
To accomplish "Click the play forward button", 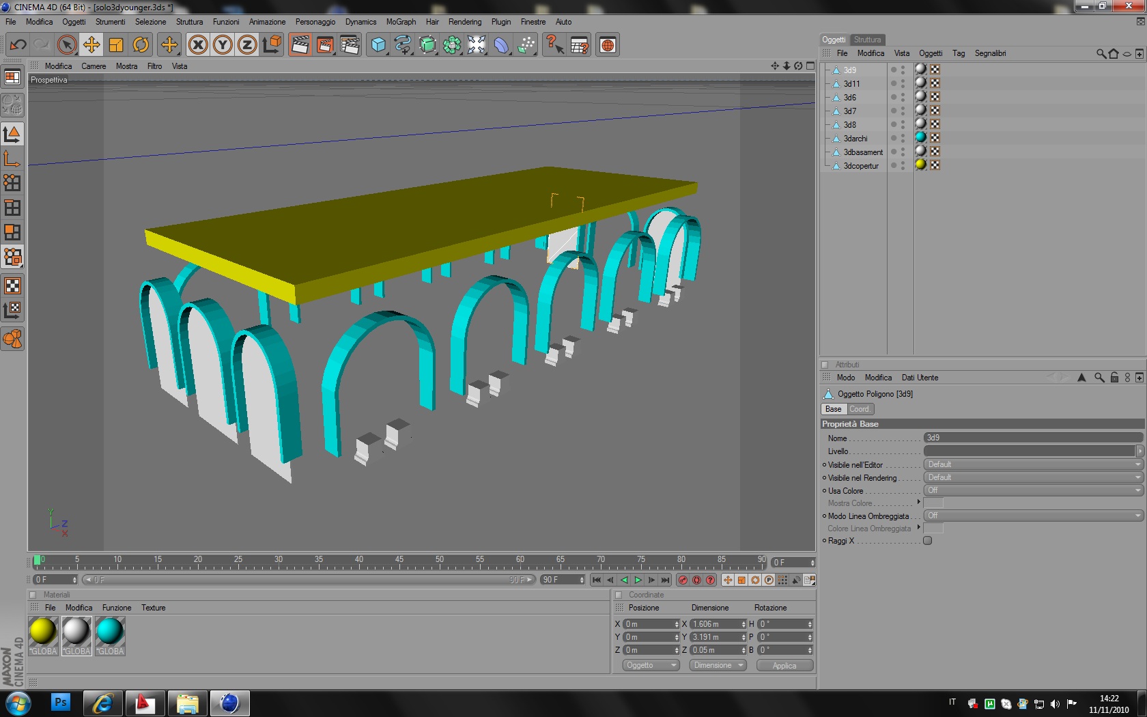I will 638,580.
